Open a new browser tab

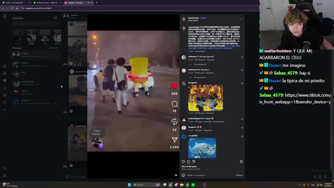click(97, 3)
